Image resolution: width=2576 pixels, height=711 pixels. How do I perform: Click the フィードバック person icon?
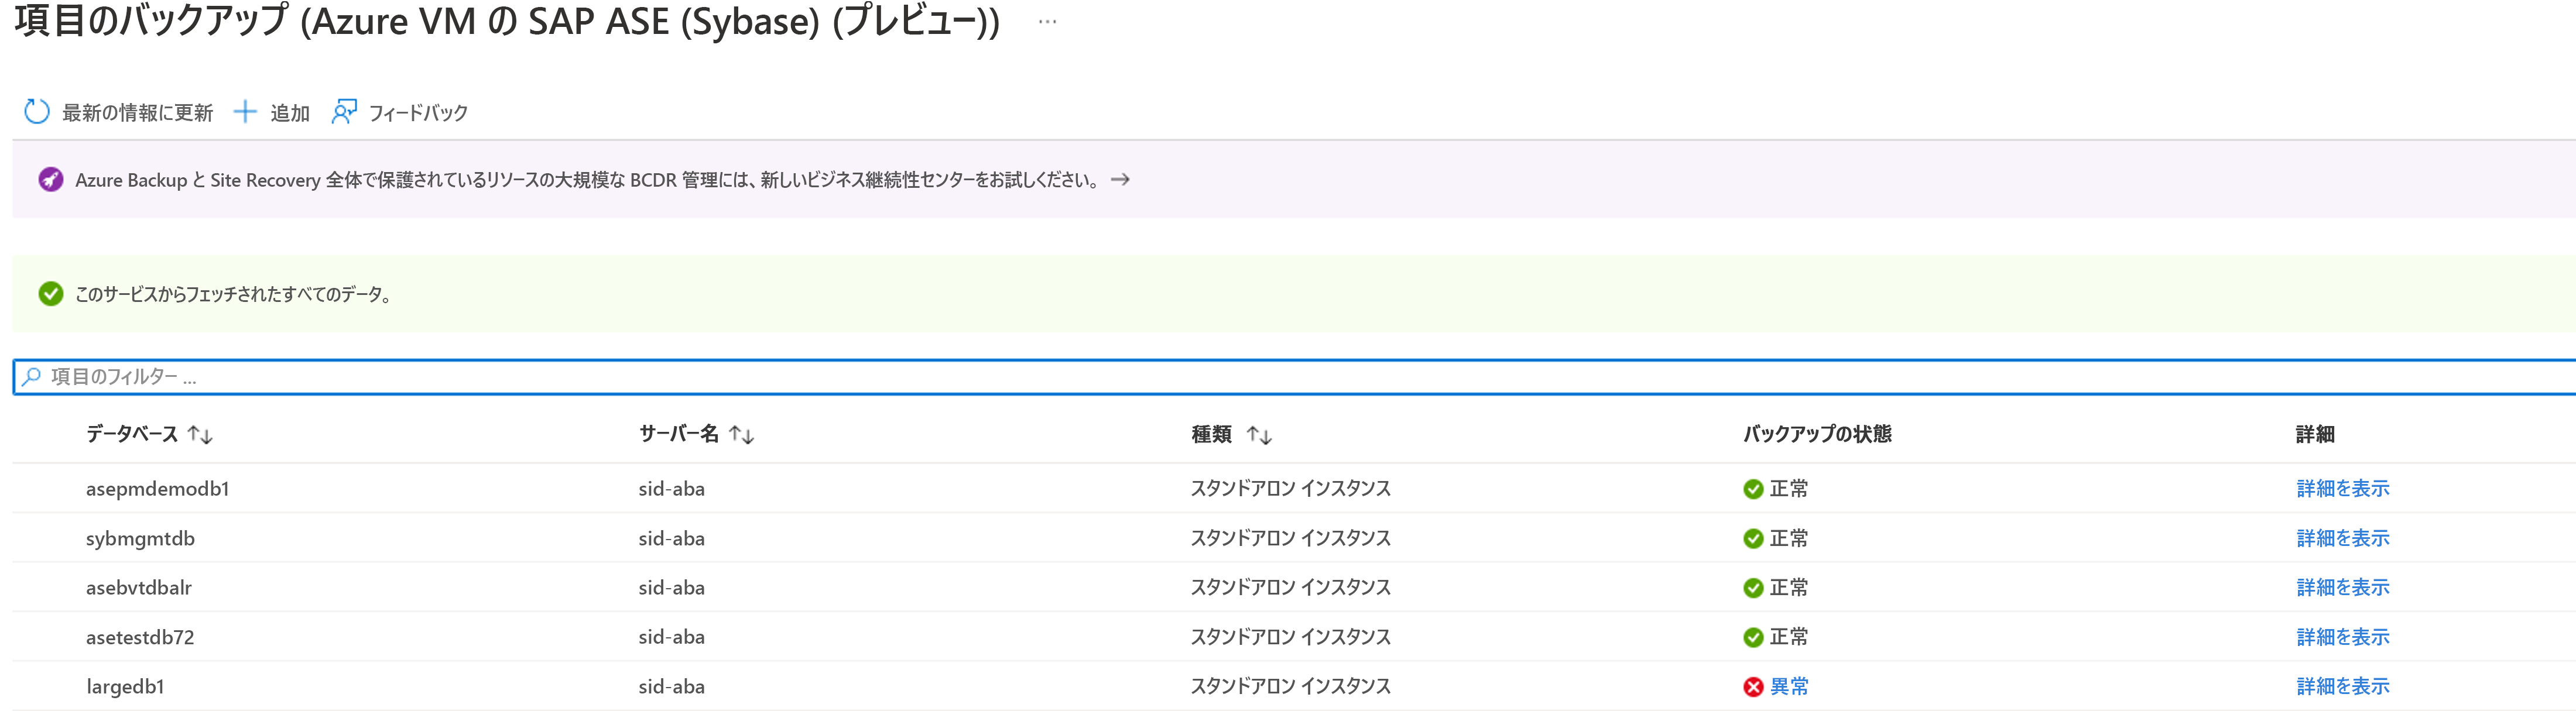pos(344,112)
